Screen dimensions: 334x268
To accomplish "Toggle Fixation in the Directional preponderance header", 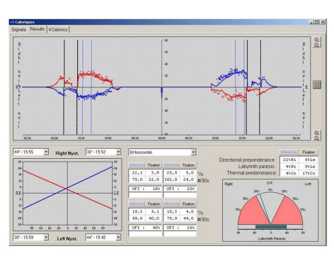I will tap(309, 152).
